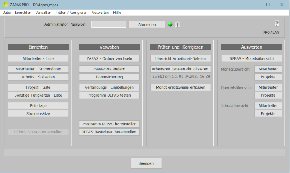This screenshot has height=173, width=290.
Task: Open the Prüfen / Korrigieren menu
Action: (x=71, y=13)
